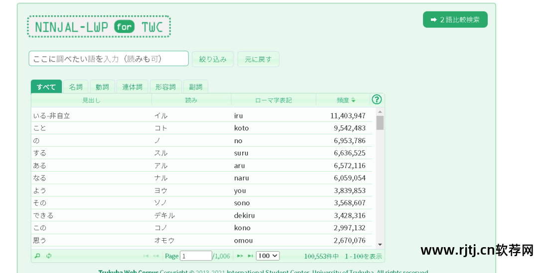Jump to the first page arrow
This screenshot has height=273, width=538.
(146, 256)
